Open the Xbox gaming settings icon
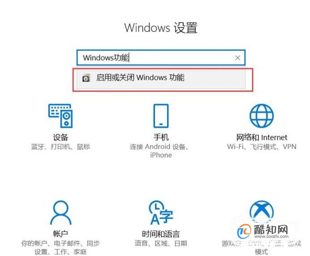The image size is (310, 256). (x=261, y=211)
